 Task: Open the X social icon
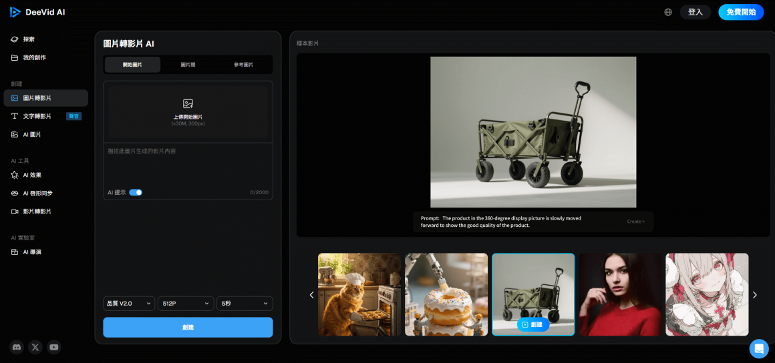pos(35,347)
